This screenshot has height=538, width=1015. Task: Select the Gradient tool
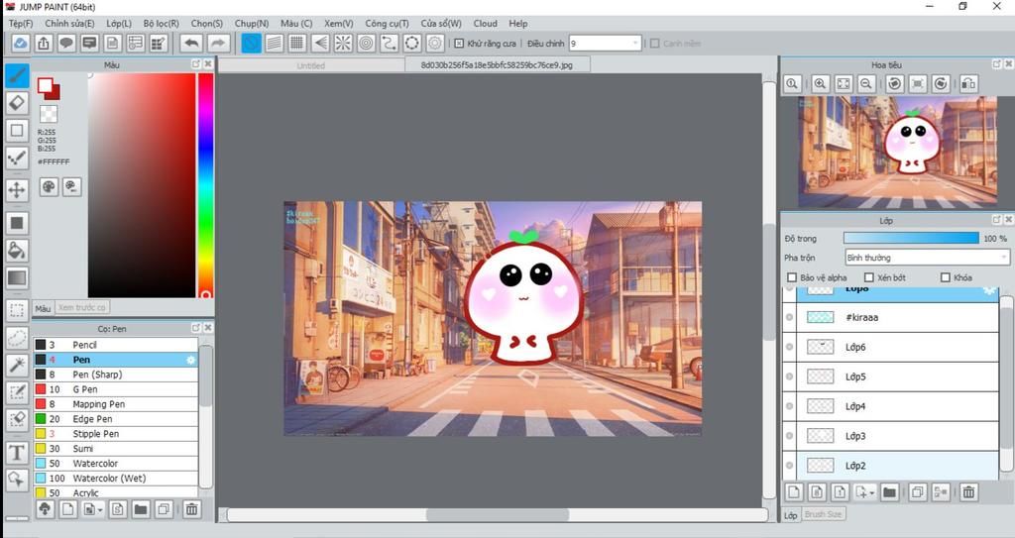[17, 277]
